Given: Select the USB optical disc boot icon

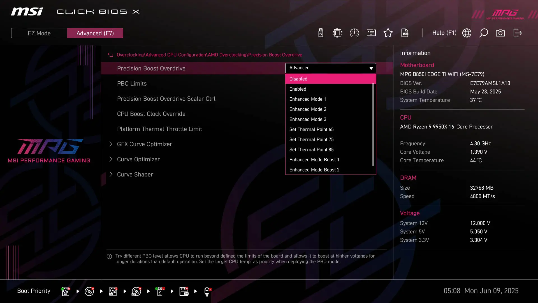Looking at the screenshot, I should coord(136,291).
